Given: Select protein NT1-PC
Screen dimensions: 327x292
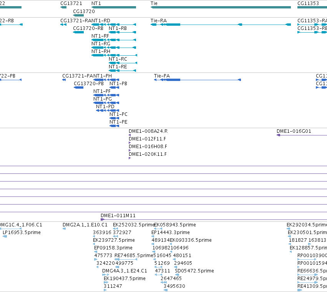Looking at the screenshot, I should 114,118.
